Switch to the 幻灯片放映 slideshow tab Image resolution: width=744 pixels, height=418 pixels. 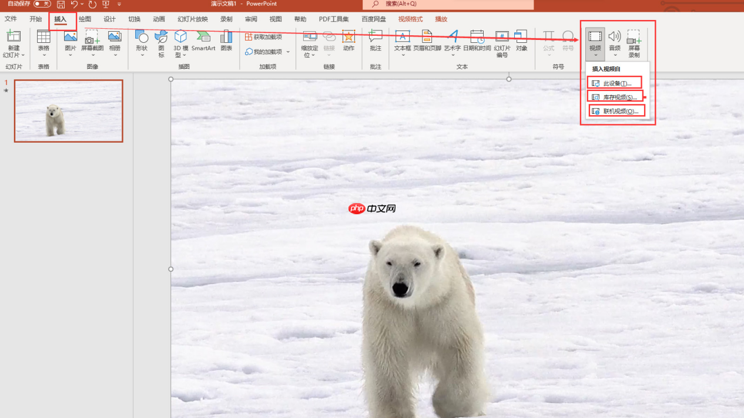point(193,19)
